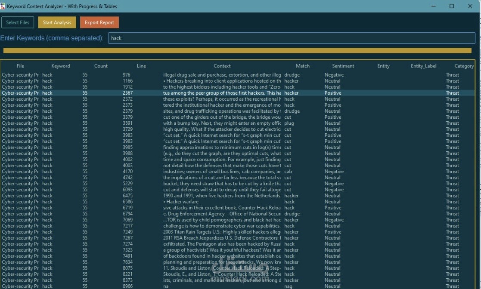
Task: Select line number '7274'
Action: 127,244
